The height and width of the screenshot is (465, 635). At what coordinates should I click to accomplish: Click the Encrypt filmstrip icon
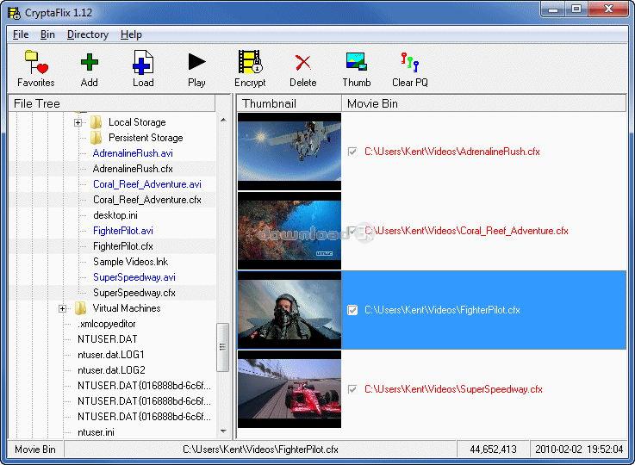pyautogui.click(x=250, y=61)
